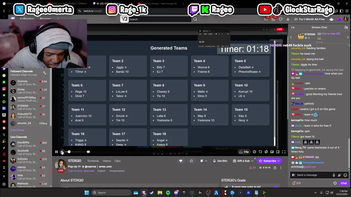Open player settings gear
351x197 pixels.
coord(254,152)
